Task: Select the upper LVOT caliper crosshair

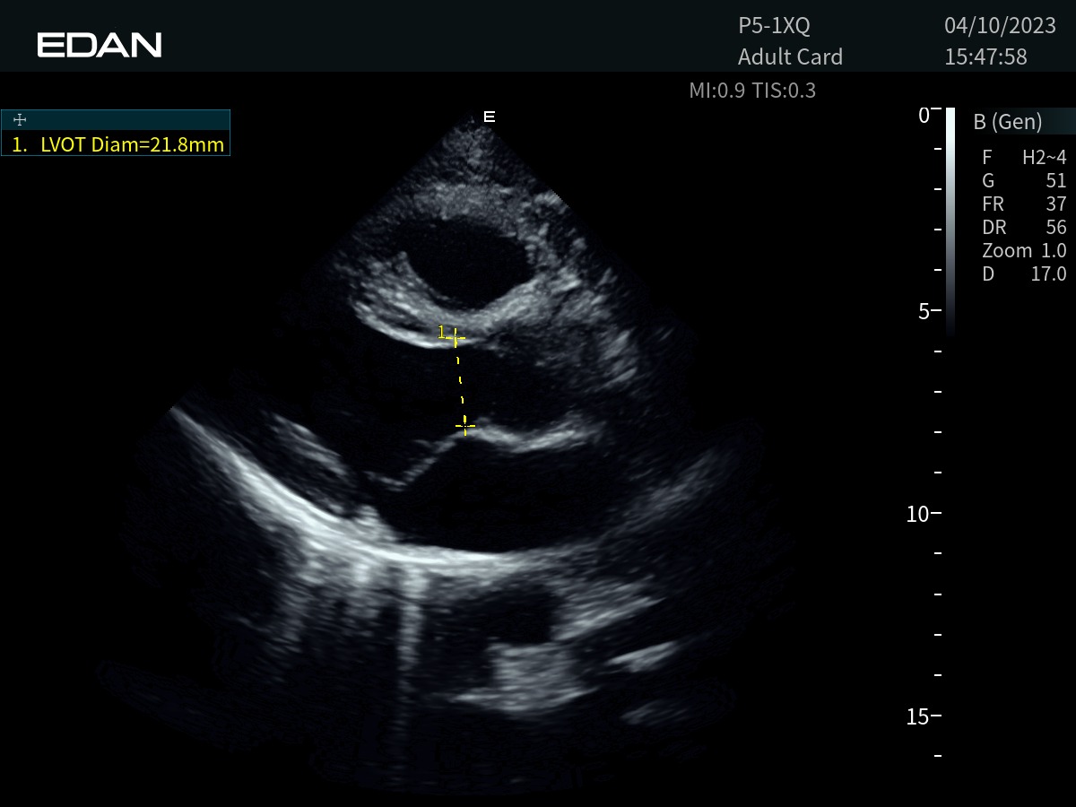Action: coord(456,338)
